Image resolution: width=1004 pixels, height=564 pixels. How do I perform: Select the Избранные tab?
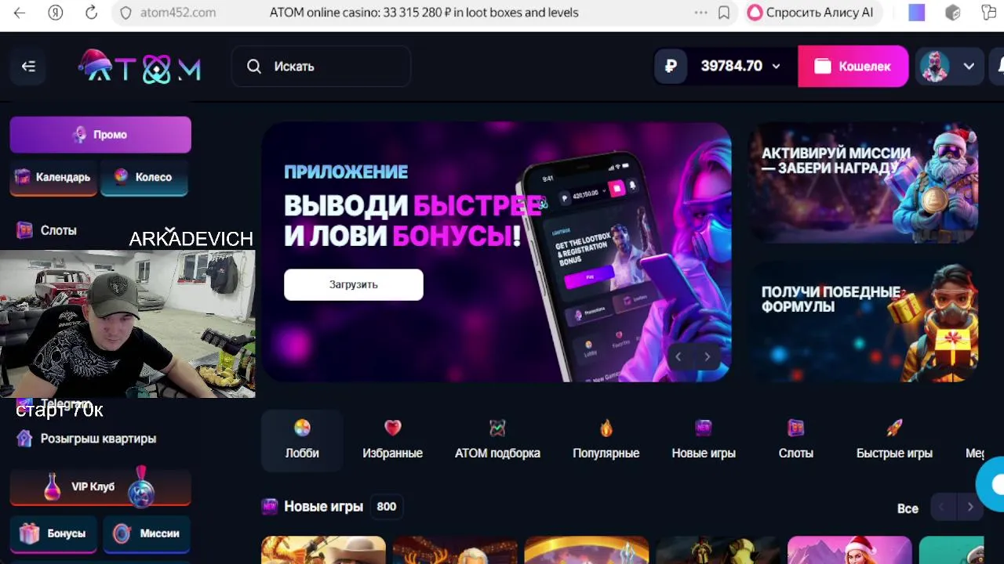(393, 440)
